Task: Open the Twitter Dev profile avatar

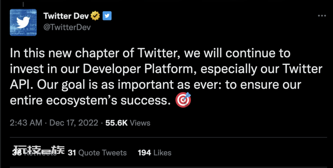Action: (x=23, y=22)
